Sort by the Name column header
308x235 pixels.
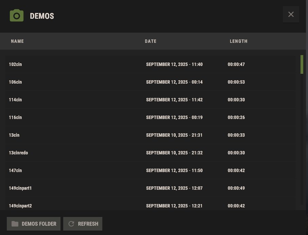[x=17, y=41]
